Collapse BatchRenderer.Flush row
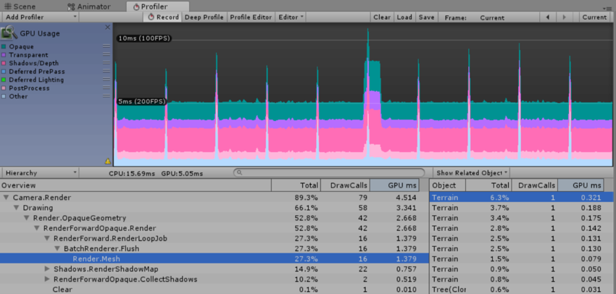The image size is (616, 294). pyautogui.click(x=57, y=248)
